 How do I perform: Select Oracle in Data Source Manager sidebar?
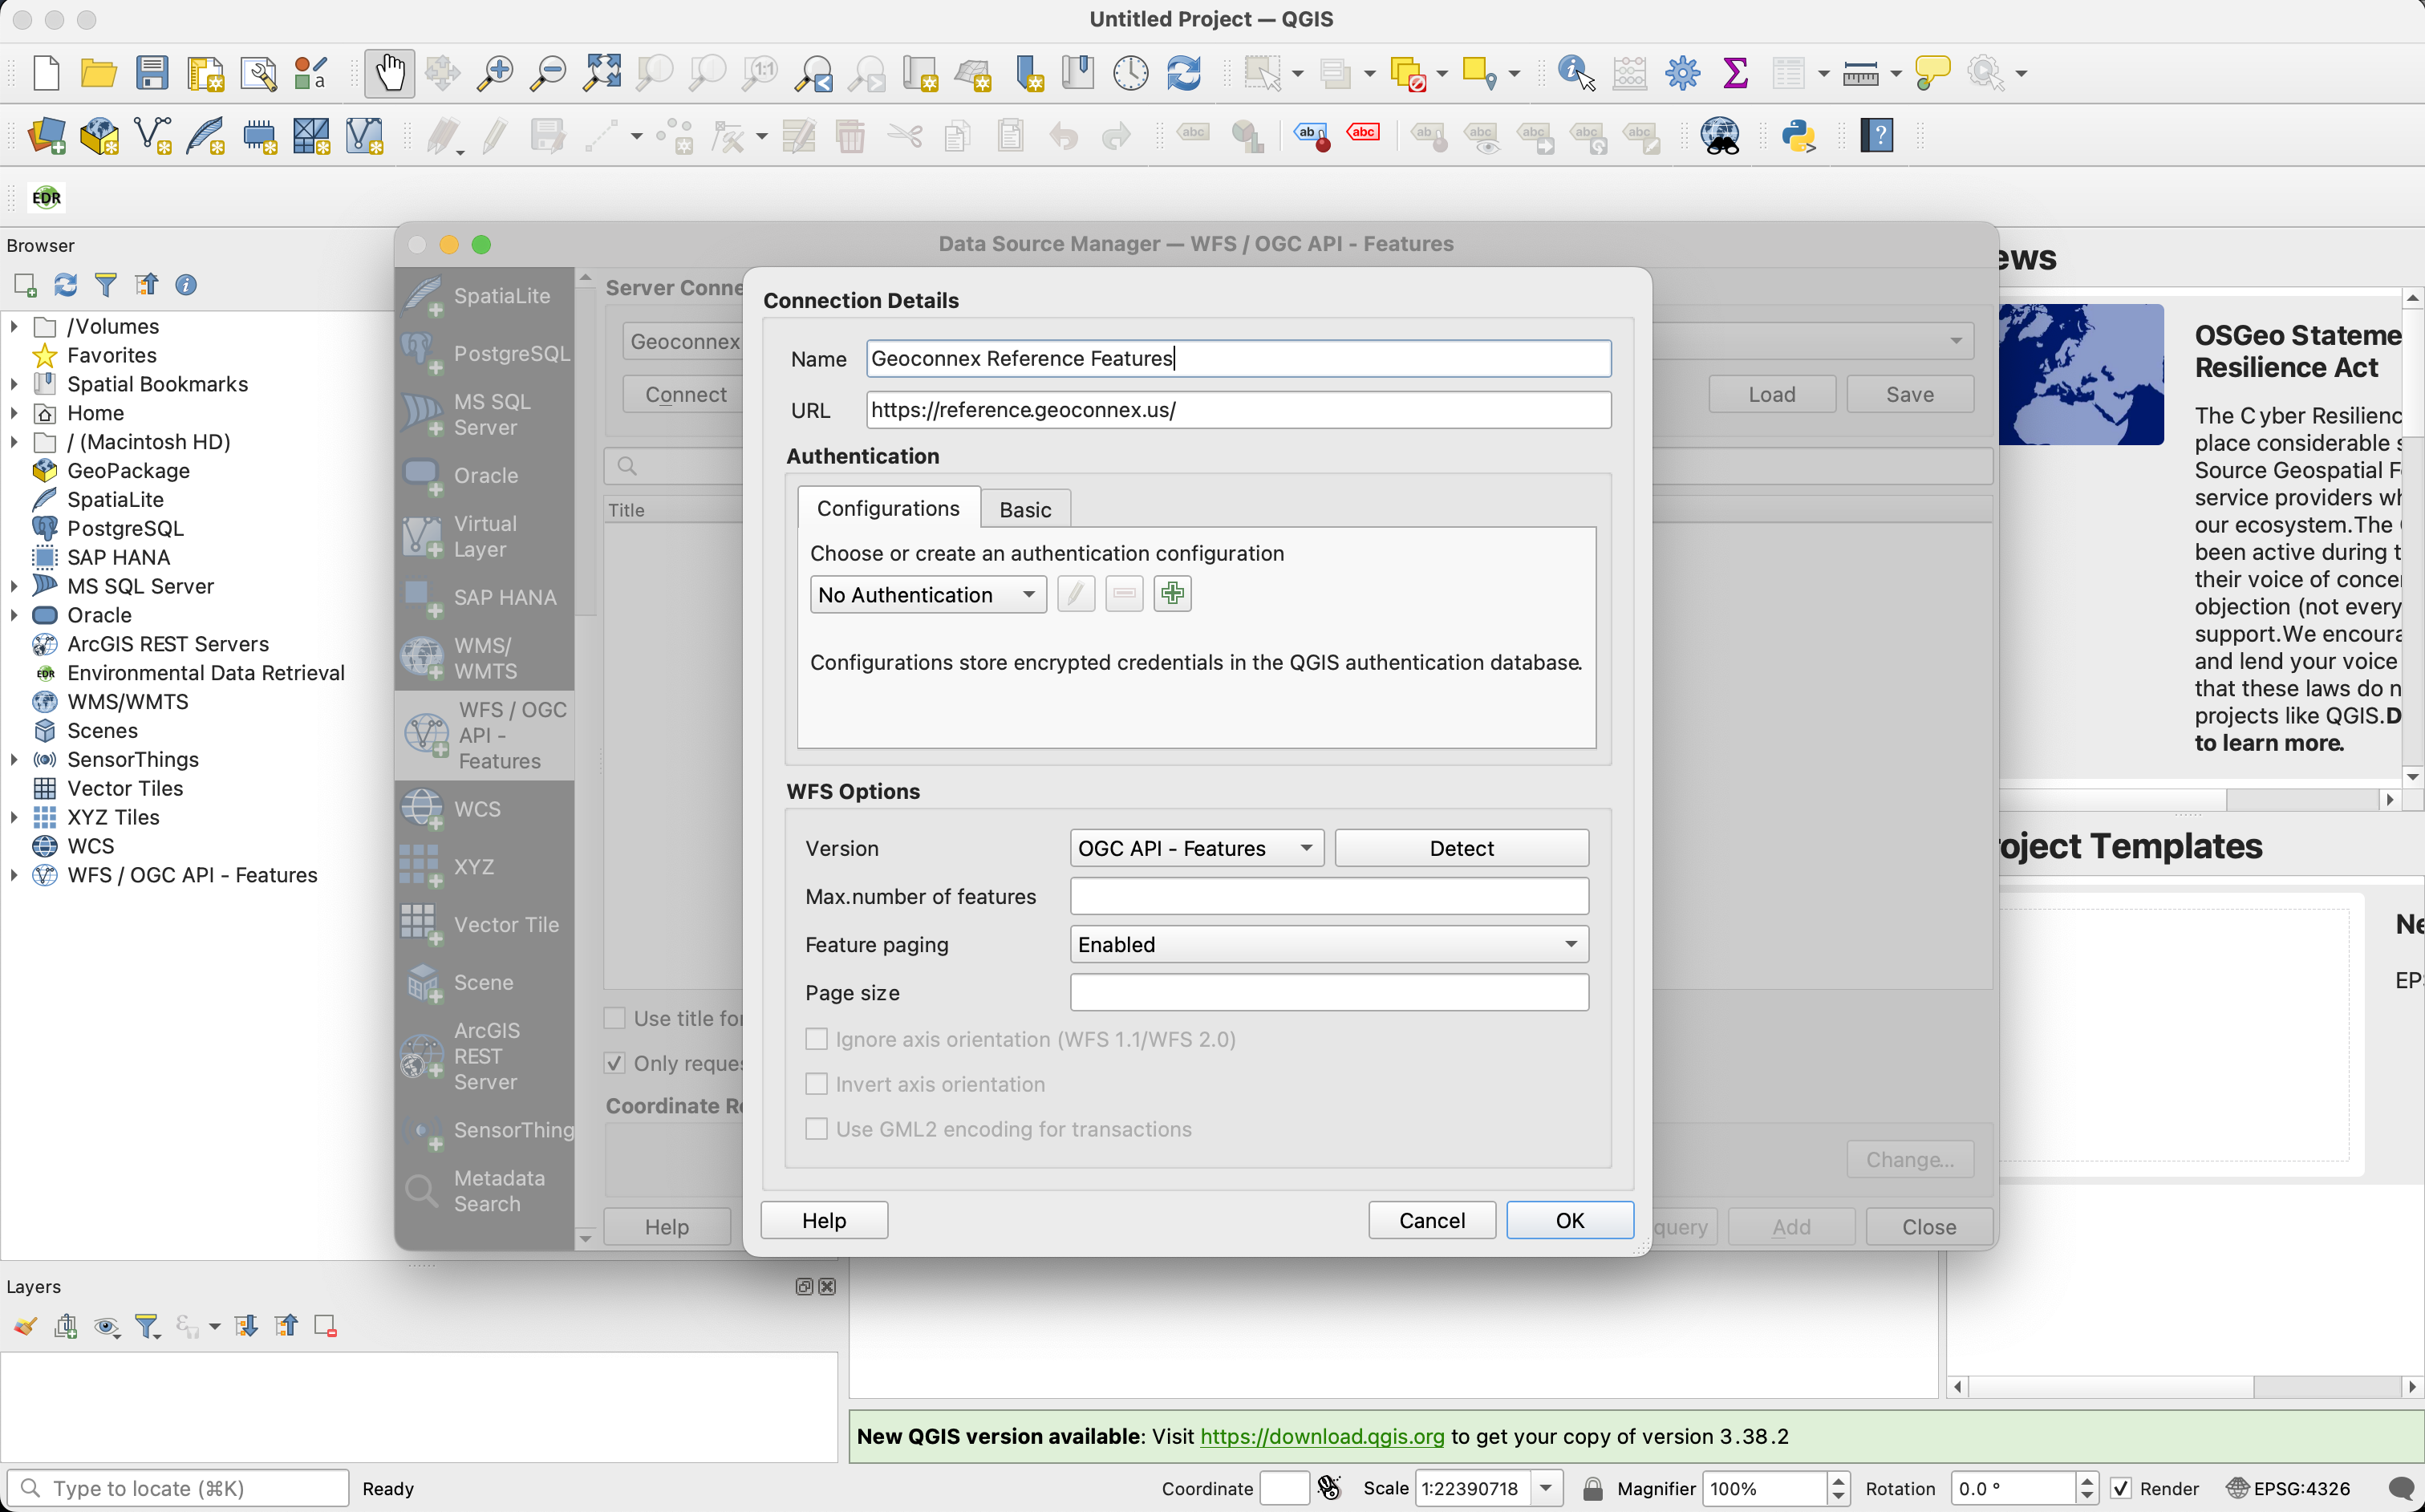486,475
